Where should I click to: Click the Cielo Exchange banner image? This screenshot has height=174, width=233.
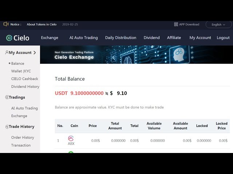click(137, 55)
